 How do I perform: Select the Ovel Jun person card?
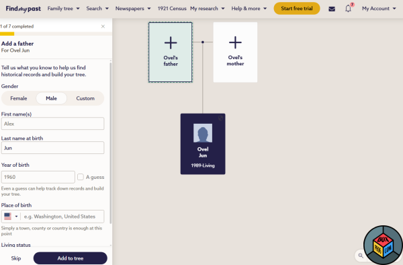pos(203,144)
